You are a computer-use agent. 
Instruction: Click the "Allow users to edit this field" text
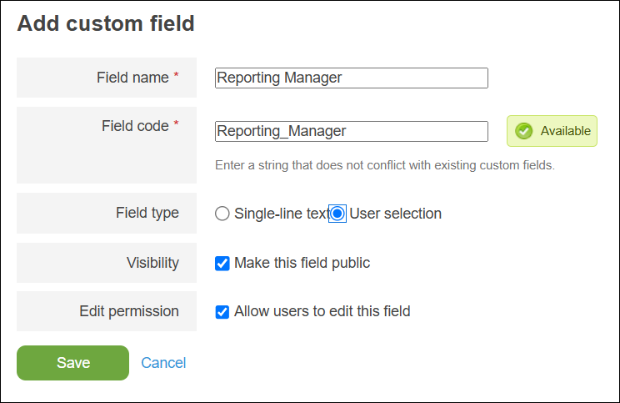click(x=322, y=311)
